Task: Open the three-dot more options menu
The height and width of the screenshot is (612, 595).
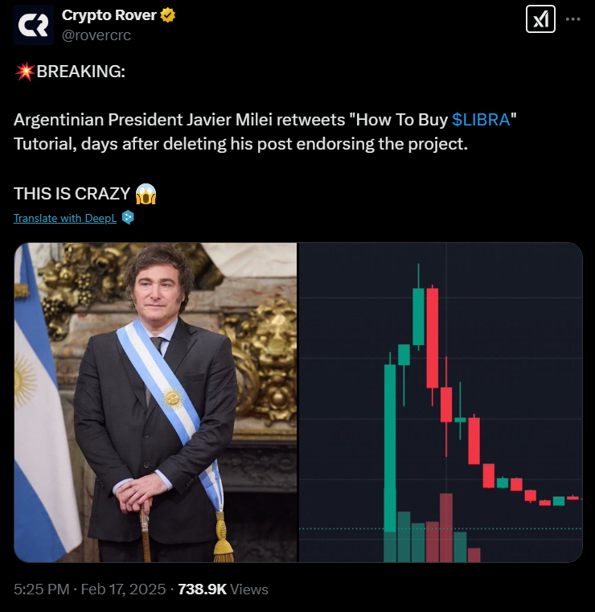Action: click(x=572, y=18)
